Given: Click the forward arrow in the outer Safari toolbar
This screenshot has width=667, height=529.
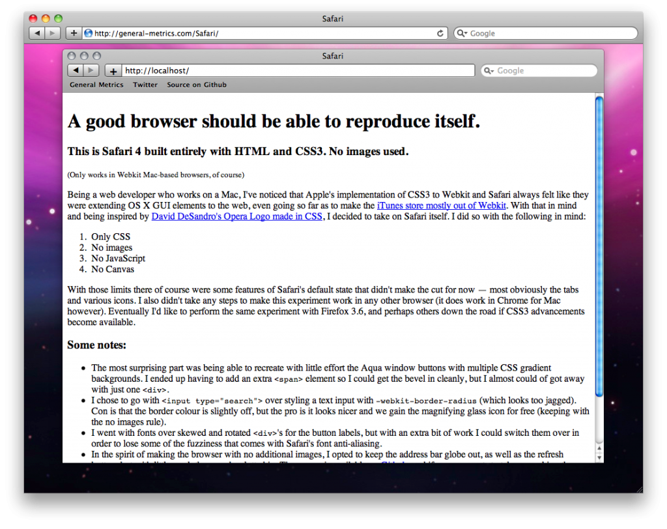Looking at the screenshot, I should coord(51,33).
